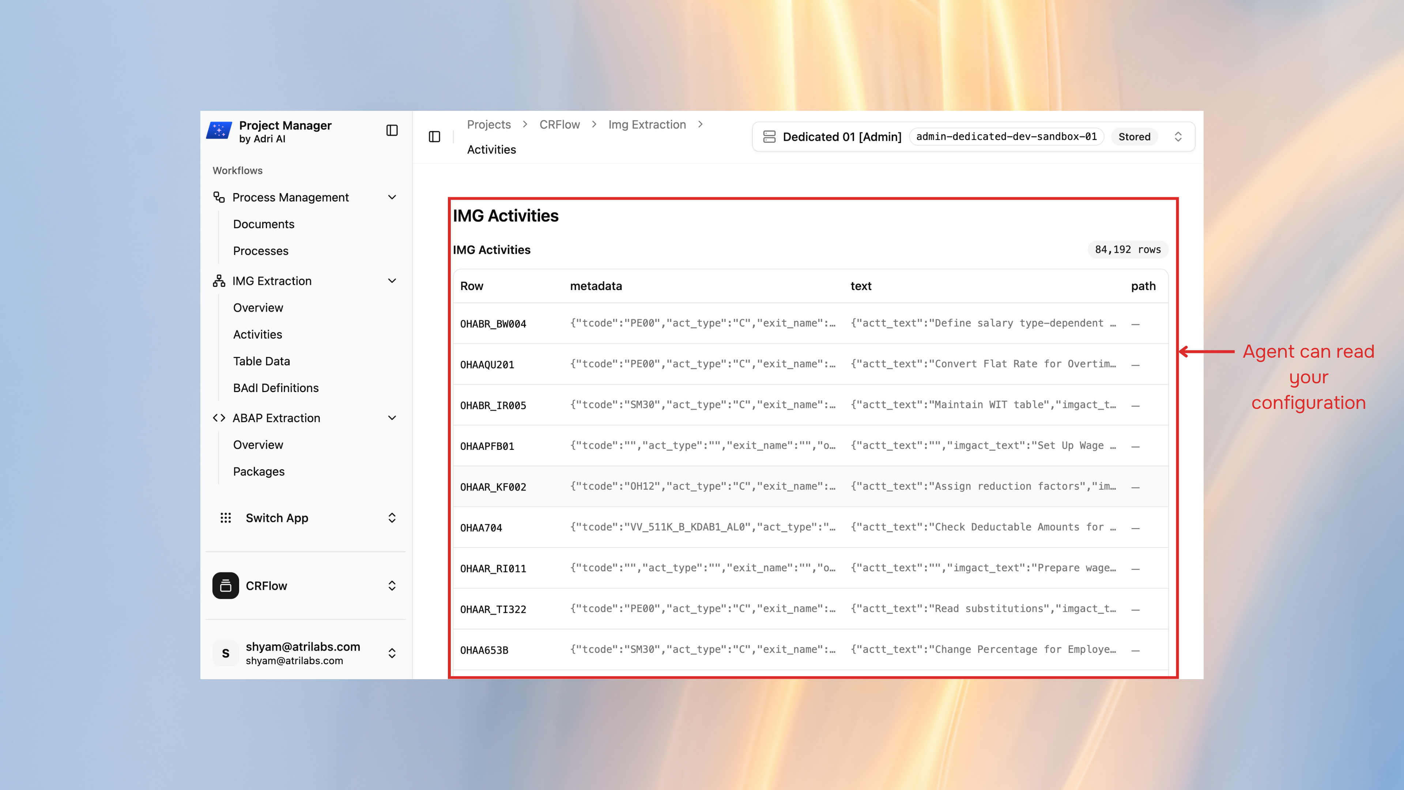Navigate to the Projects breadcrumb link

point(488,124)
